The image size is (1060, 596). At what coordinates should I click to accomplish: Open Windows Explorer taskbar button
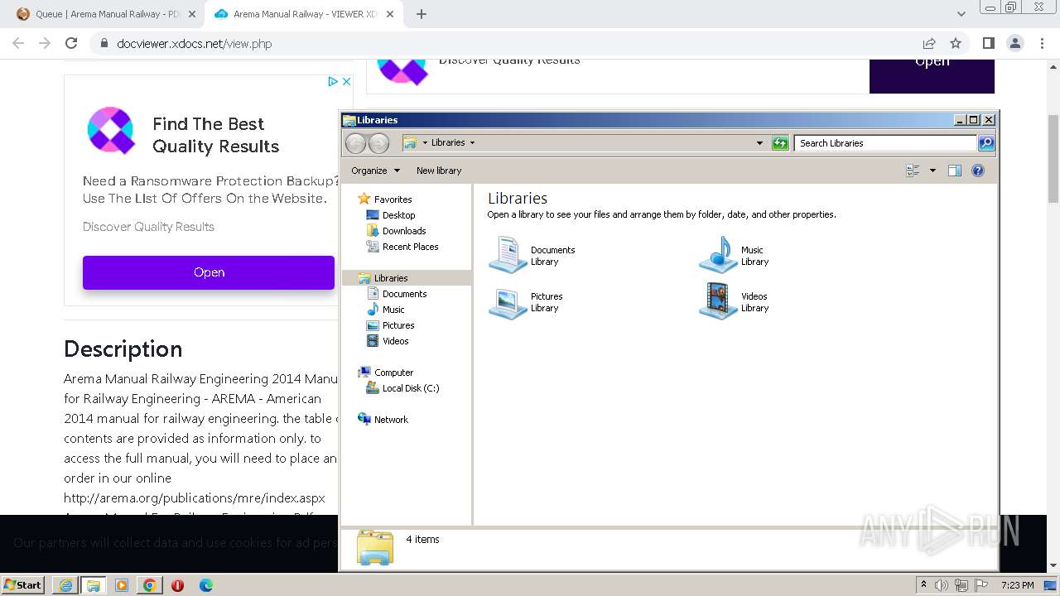pos(94,585)
